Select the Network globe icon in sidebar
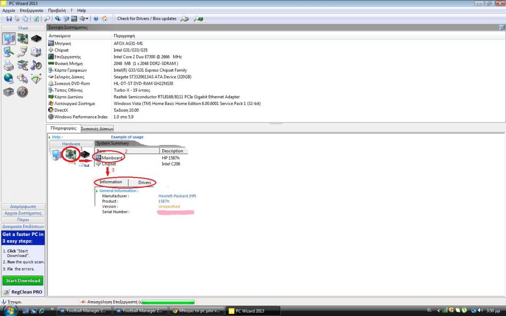This screenshot has height=316, width=506. 9,78
